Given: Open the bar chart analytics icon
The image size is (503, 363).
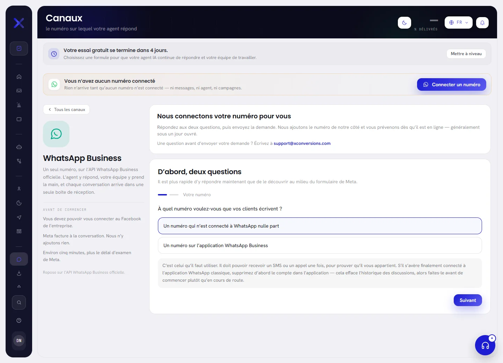Looking at the screenshot, I should [x=19, y=105].
